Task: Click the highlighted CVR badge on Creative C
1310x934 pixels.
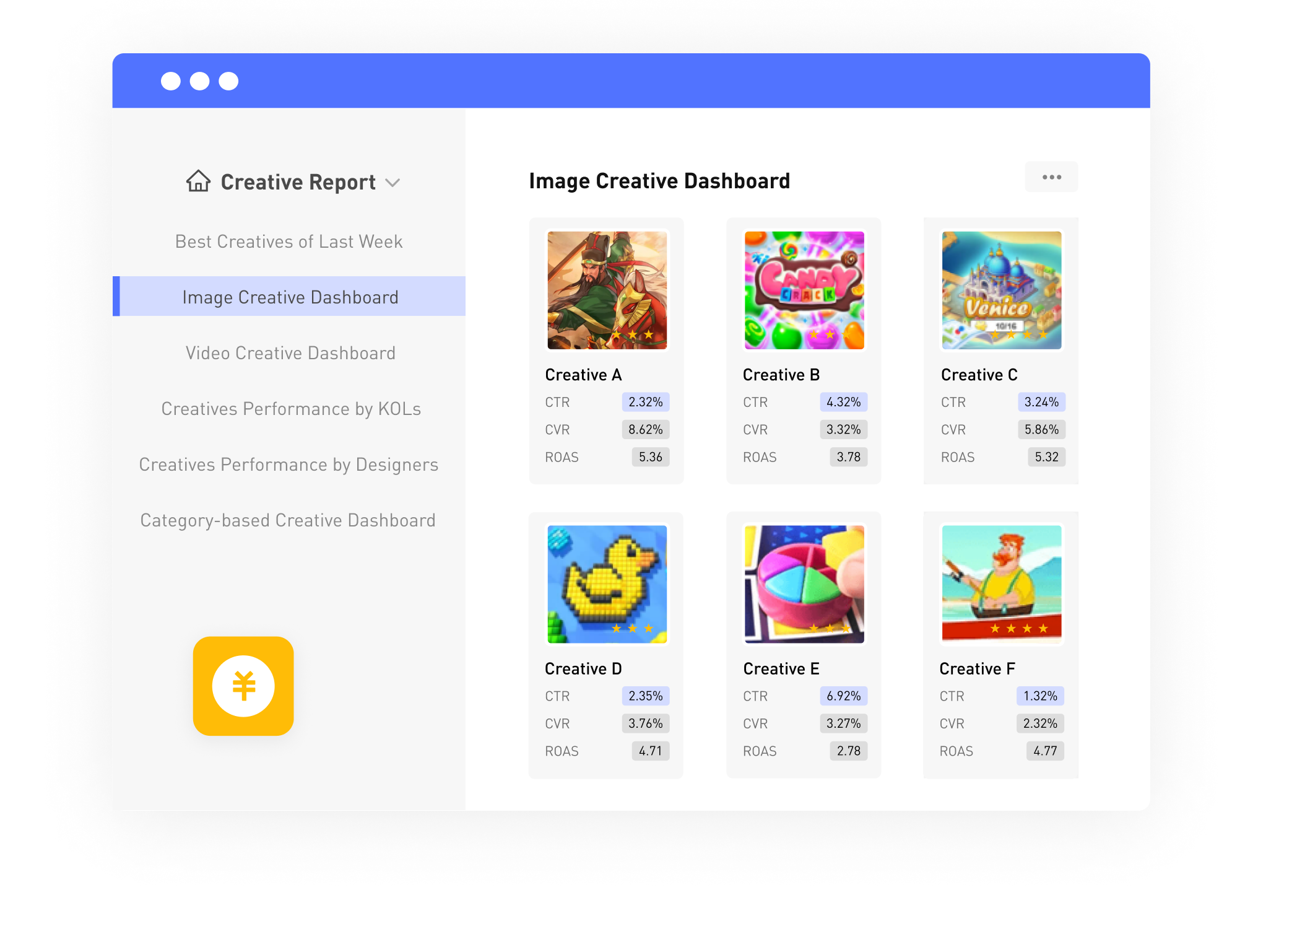Action: [x=1041, y=429]
